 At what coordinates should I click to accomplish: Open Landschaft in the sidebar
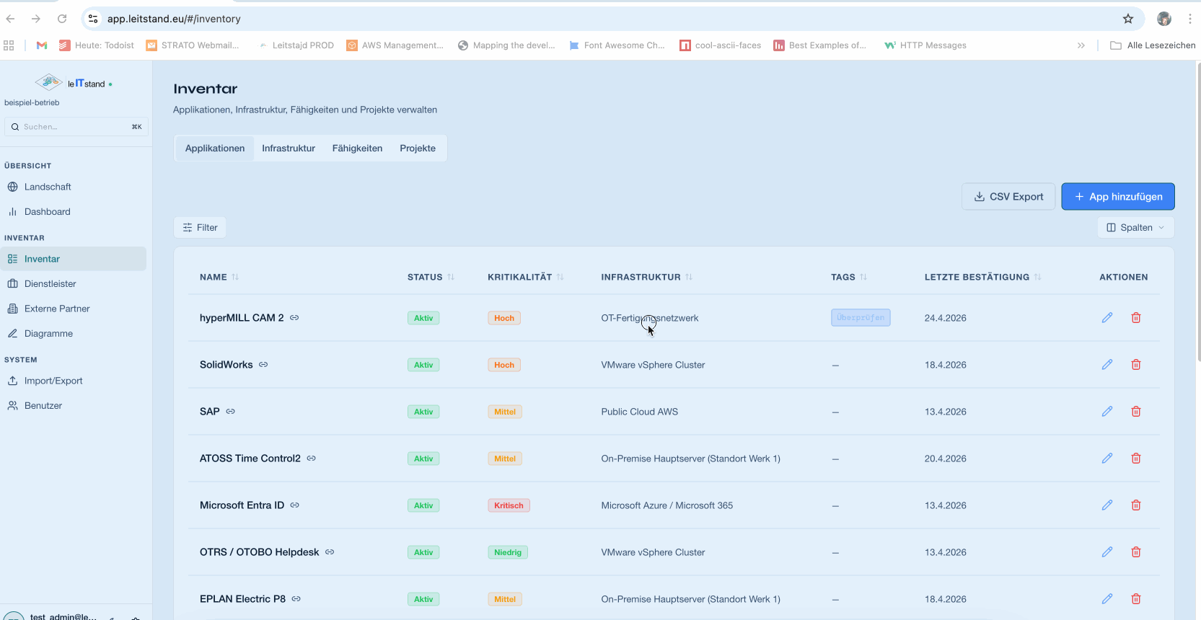73,187
